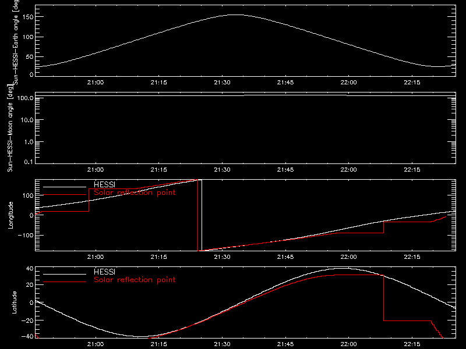Click the -100 tick on the Longitude axis
466x349 pixels.
(26, 236)
